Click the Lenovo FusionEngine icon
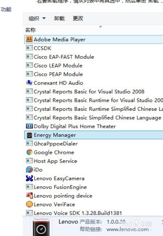Screen dimensions: 163x236 pos(29,187)
